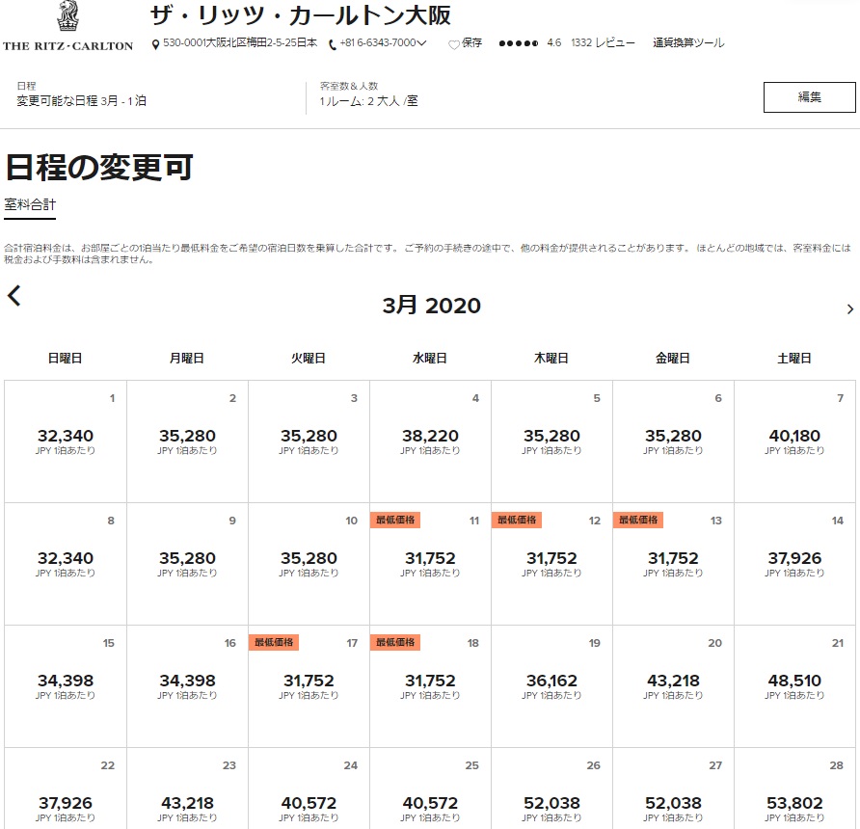Click the 編集 edit button
Image resolution: width=860 pixels, height=829 pixels.
[x=810, y=97]
